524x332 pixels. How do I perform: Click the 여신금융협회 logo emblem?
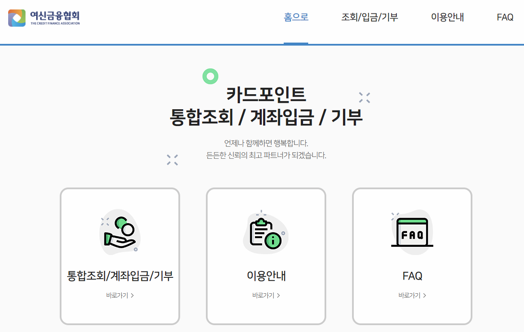(17, 18)
